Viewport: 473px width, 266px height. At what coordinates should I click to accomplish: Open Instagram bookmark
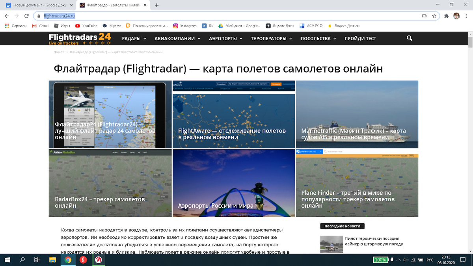tap(185, 26)
